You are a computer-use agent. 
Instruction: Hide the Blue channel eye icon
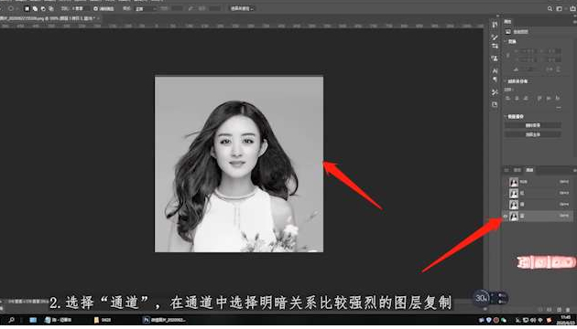pos(506,216)
